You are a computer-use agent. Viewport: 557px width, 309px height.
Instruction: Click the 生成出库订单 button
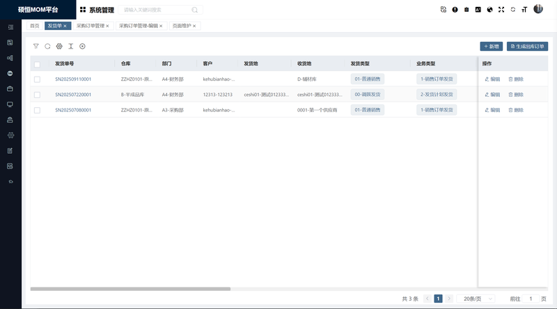527,46
